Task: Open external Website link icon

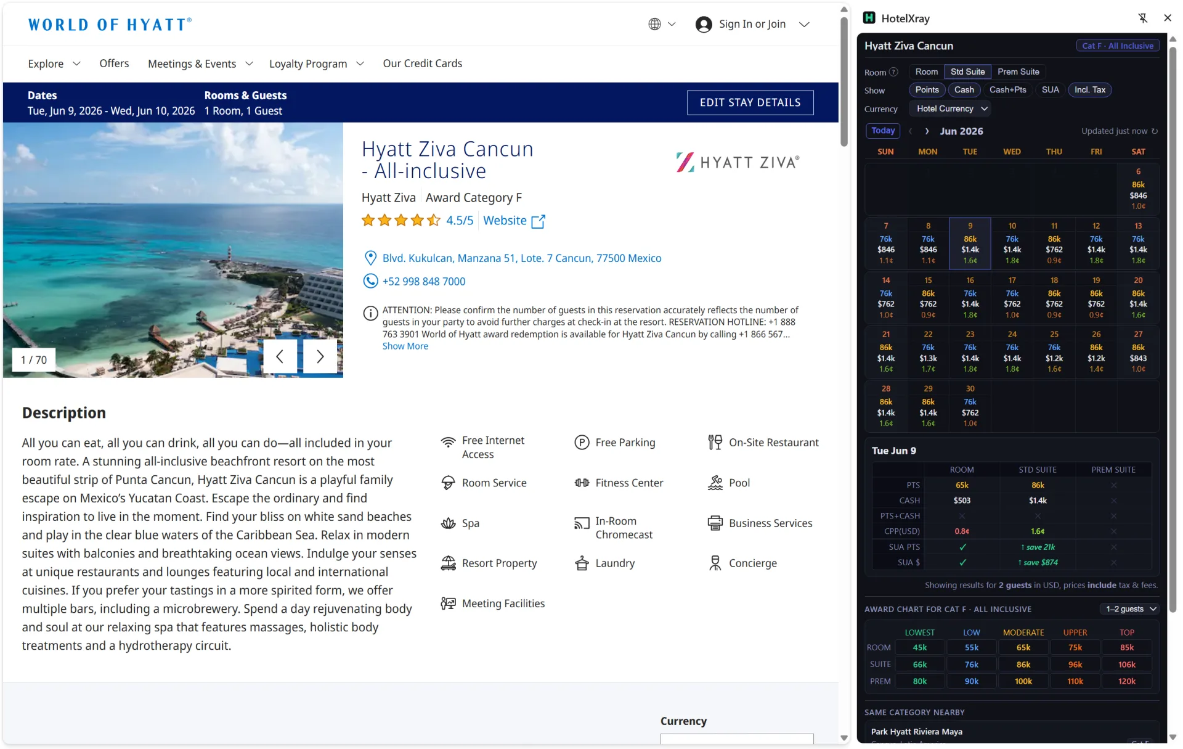Action: [x=538, y=221]
